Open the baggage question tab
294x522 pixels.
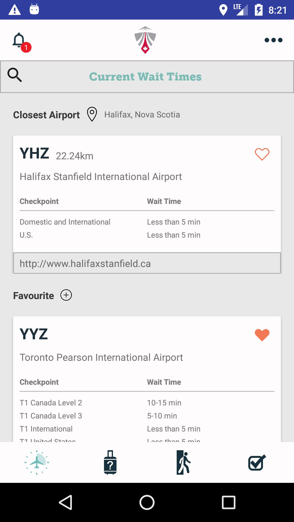[x=110, y=462]
